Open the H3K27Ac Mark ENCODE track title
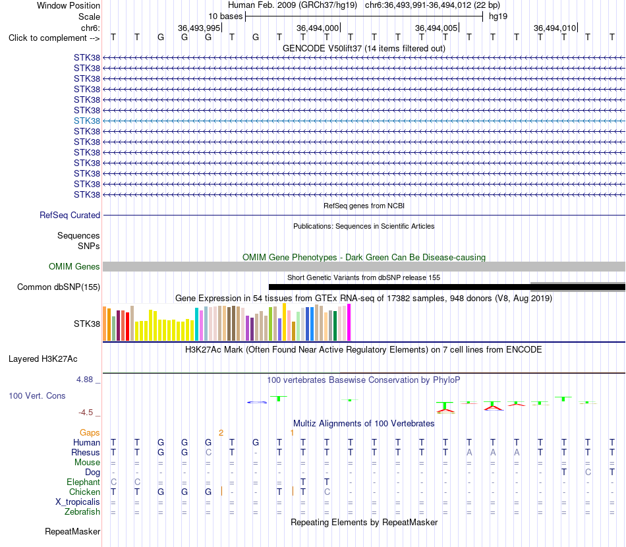The width and height of the screenshot is (626, 547). (x=364, y=350)
